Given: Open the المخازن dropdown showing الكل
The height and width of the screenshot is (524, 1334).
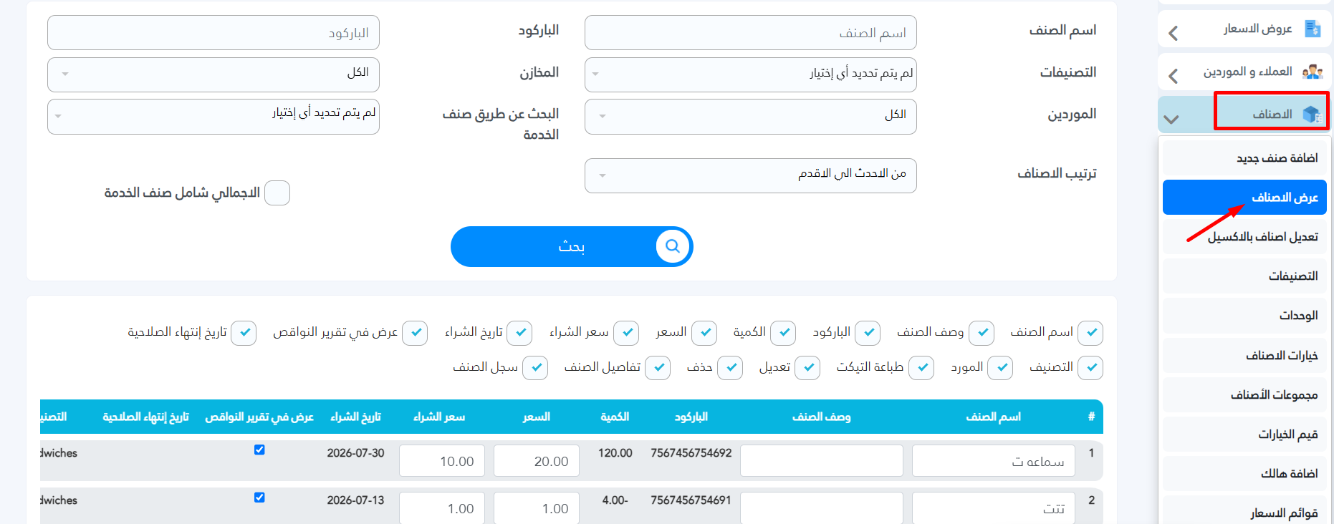Looking at the screenshot, I should 213,74.
